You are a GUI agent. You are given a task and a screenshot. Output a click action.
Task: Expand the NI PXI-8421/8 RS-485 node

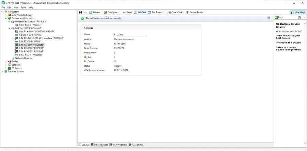point(13,38)
